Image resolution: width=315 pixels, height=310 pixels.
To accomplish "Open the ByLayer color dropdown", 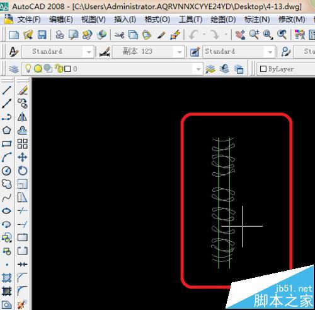I will pos(286,69).
